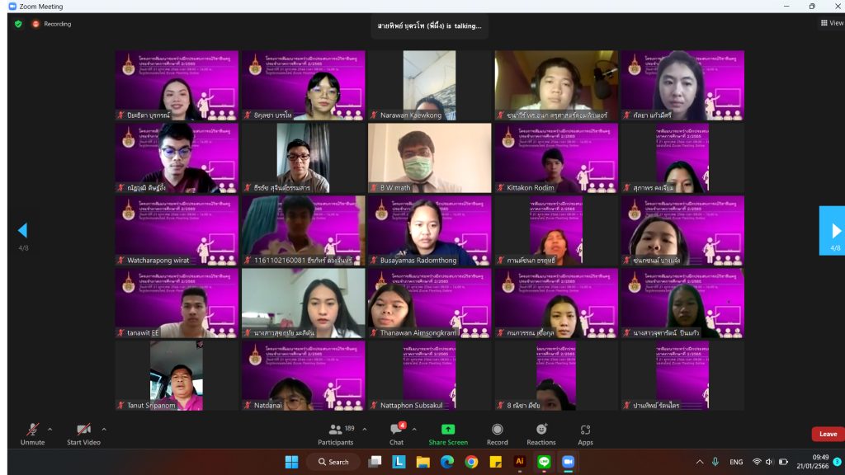
Task: Go to next page of video gallery
Action: (833, 230)
